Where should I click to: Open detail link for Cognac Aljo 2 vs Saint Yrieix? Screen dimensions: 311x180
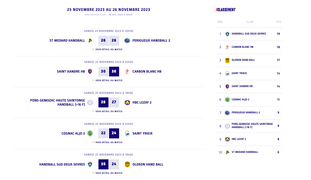pos(109,142)
